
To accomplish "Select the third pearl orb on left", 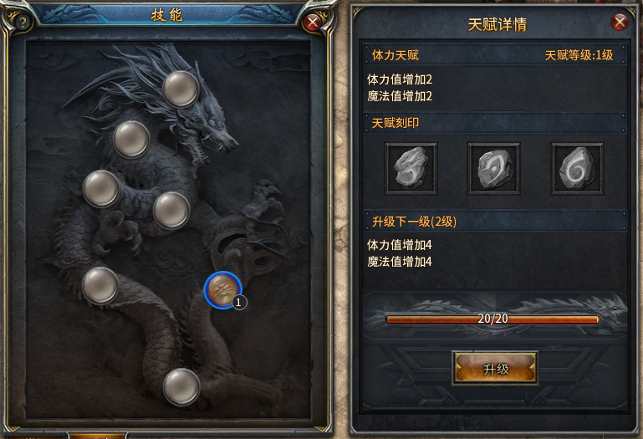I will pyautogui.click(x=101, y=189).
